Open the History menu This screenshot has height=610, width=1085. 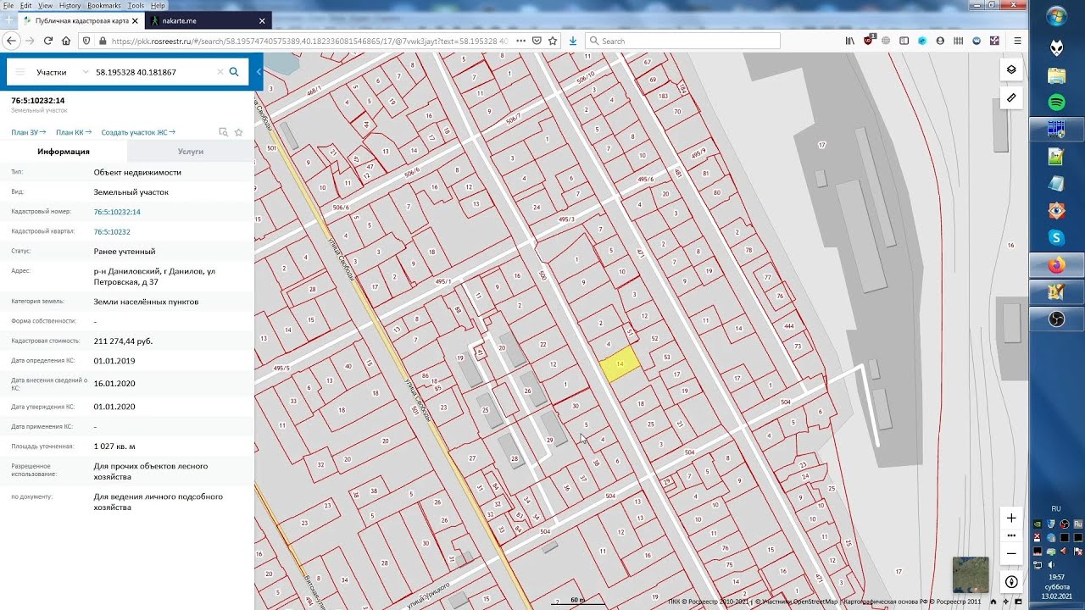[70, 5]
